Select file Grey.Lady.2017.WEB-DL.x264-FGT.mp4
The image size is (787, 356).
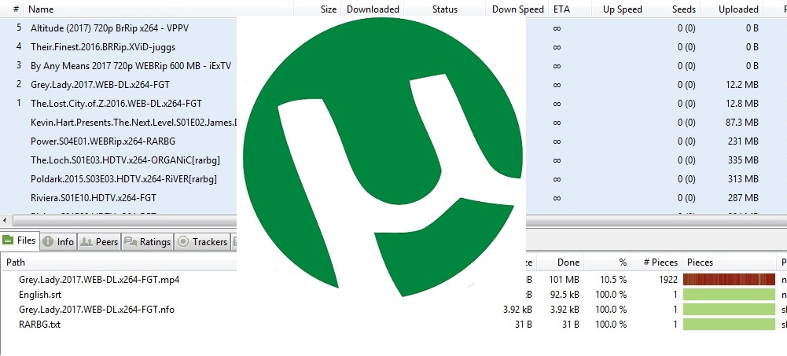tap(99, 279)
